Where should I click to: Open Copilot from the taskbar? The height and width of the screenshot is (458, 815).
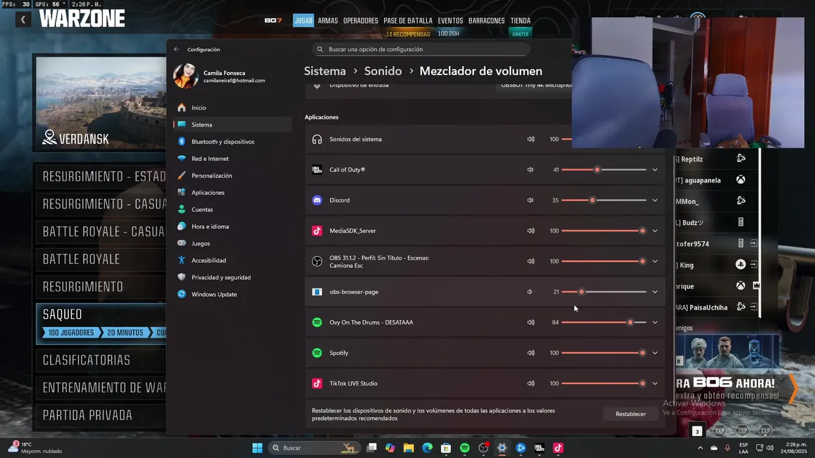tap(390, 448)
